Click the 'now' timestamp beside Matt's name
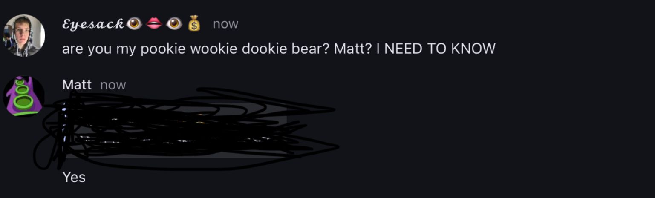Screen dimensions: 655x198 [113, 85]
